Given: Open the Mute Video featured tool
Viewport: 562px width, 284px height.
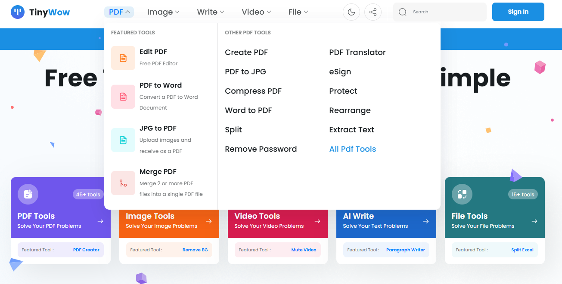Looking at the screenshot, I should coord(304,250).
